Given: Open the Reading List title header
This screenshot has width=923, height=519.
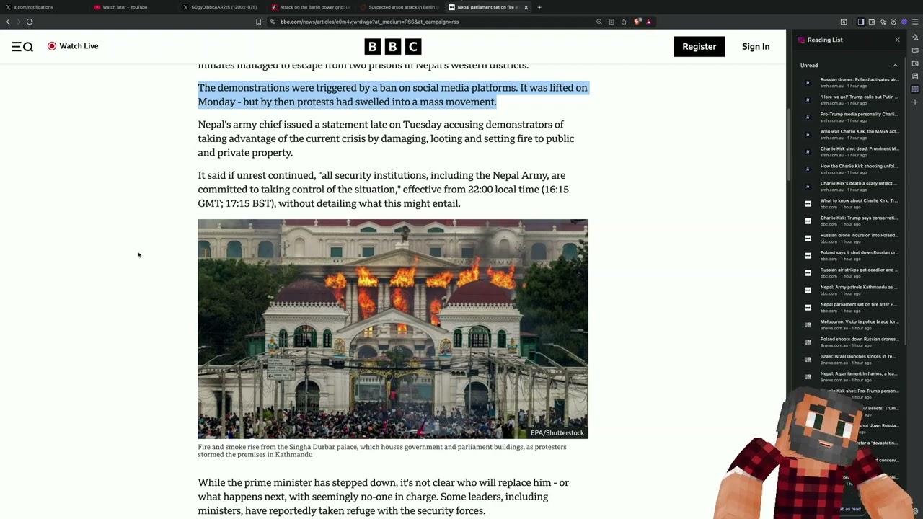Looking at the screenshot, I should (825, 40).
